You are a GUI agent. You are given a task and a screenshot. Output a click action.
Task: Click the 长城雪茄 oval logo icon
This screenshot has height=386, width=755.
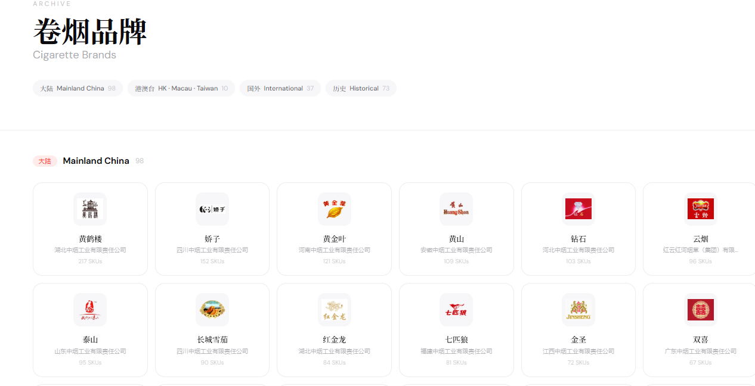212,310
